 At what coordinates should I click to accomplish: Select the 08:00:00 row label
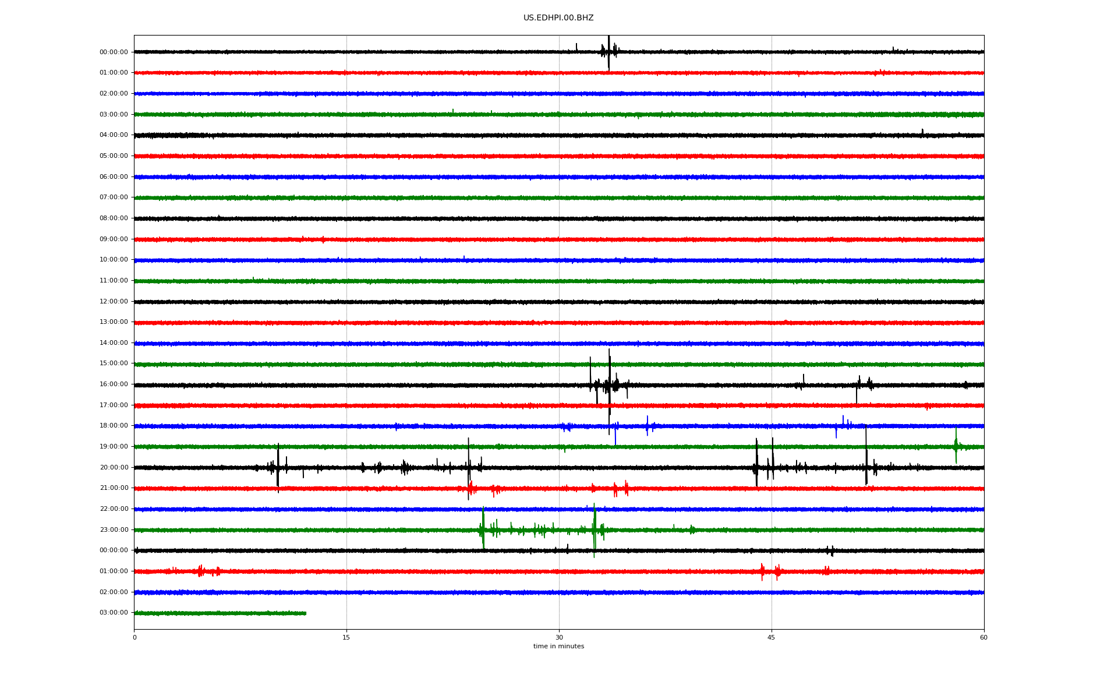coord(114,218)
